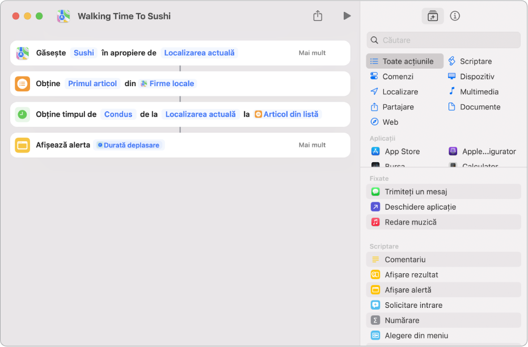
Task: Add Redare muzică action
Action: point(443,222)
